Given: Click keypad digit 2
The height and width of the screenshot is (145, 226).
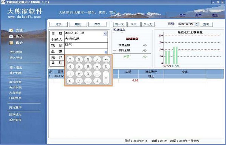Looking at the screenshot, I should (x=79, y=74).
